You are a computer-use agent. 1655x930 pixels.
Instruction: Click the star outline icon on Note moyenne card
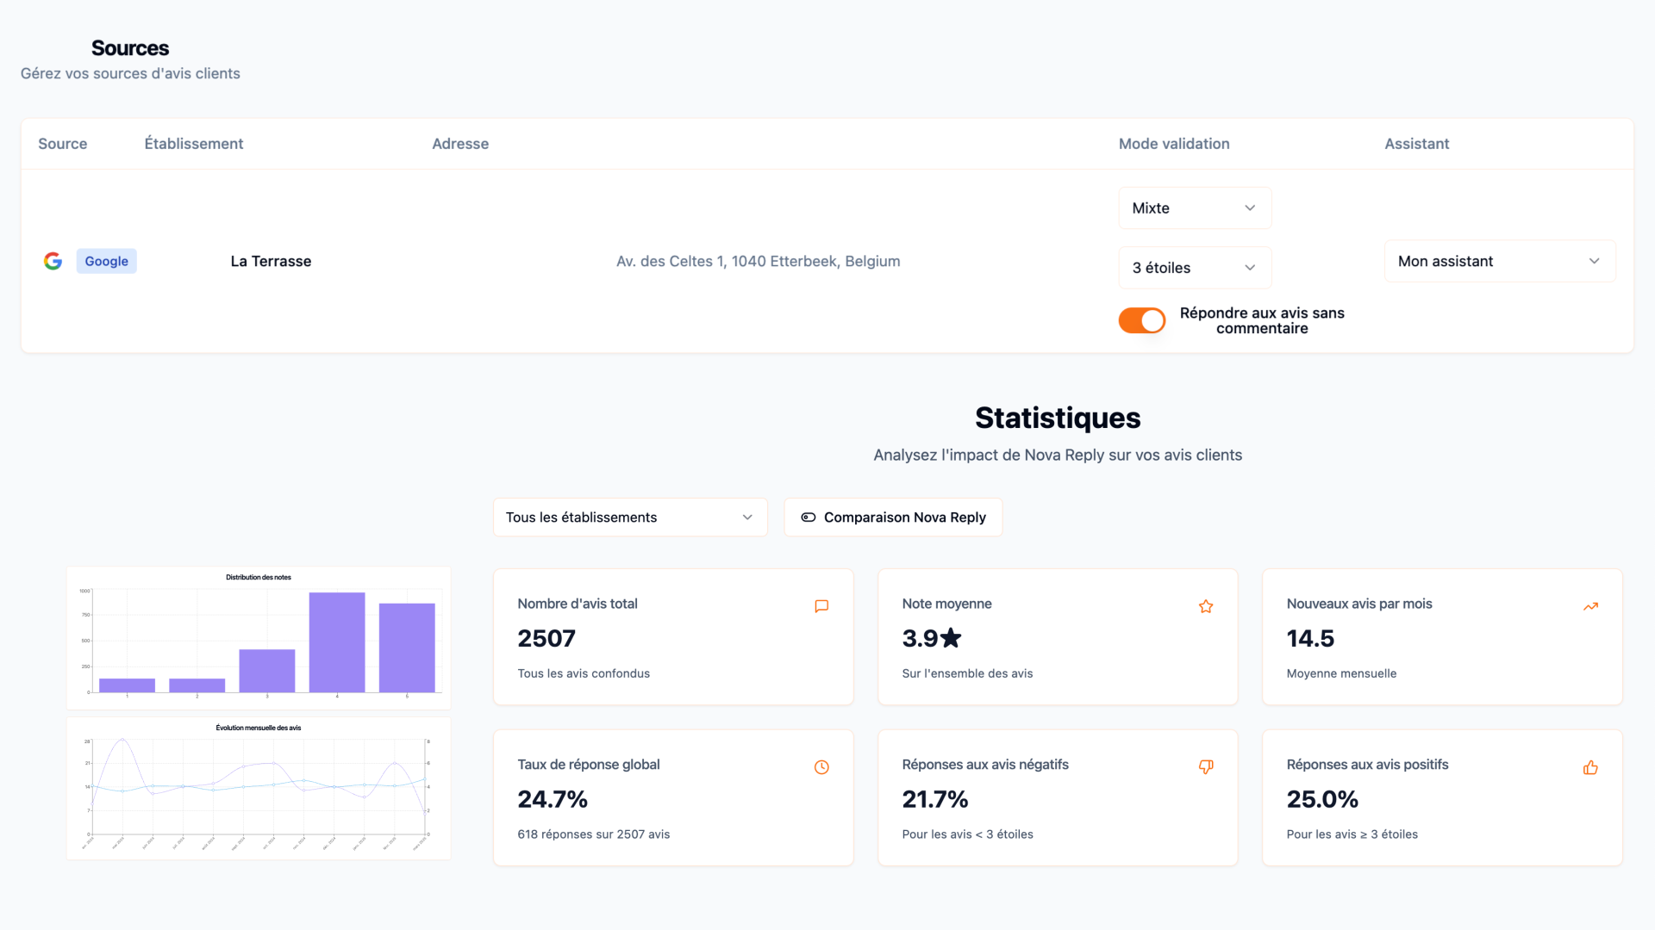point(1206,606)
